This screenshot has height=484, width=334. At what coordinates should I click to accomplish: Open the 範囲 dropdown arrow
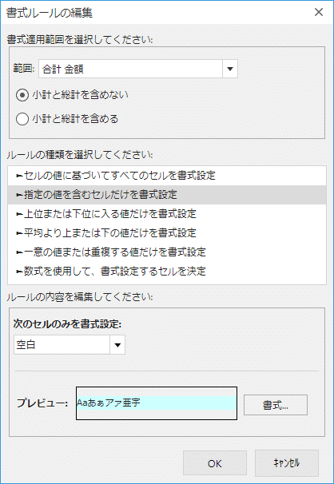[x=229, y=69]
